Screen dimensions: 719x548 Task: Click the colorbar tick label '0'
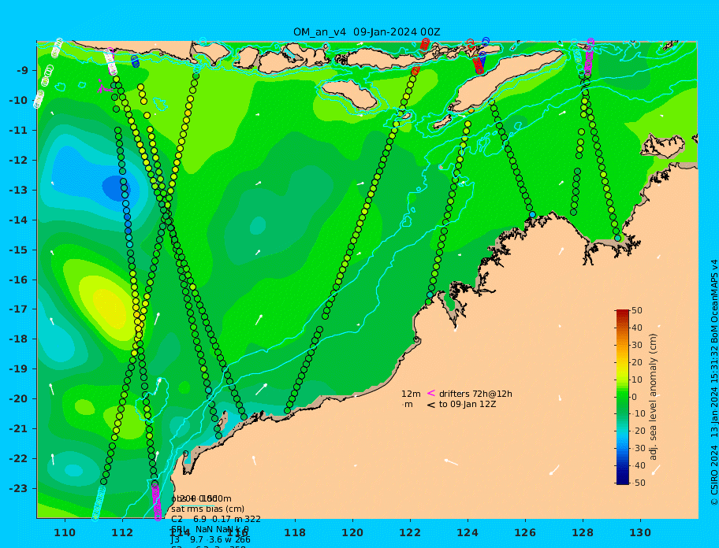coord(634,397)
